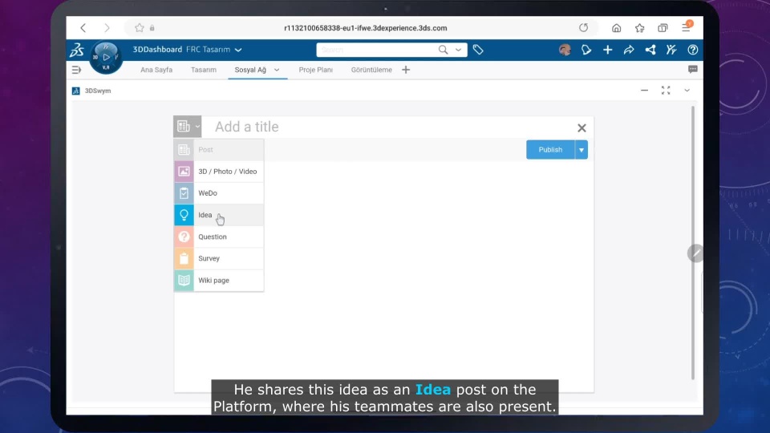The image size is (770, 433).
Task: Open the tools icon in top bar
Action: point(671,50)
